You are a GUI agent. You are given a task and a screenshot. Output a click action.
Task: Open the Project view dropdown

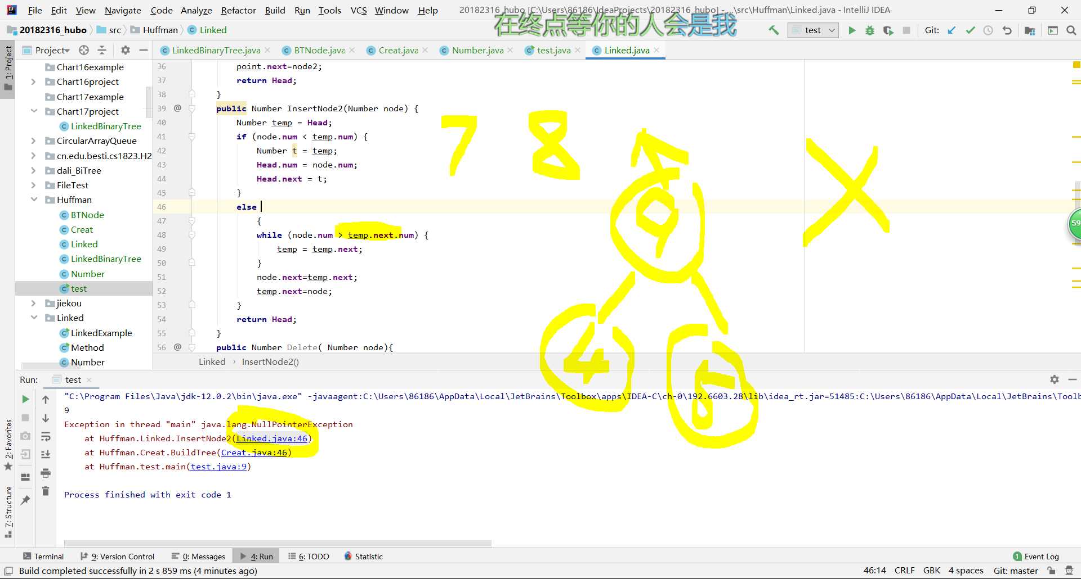tap(46, 50)
